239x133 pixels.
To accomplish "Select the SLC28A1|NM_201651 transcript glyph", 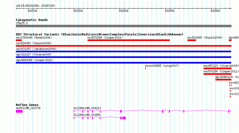I will 100,118.
